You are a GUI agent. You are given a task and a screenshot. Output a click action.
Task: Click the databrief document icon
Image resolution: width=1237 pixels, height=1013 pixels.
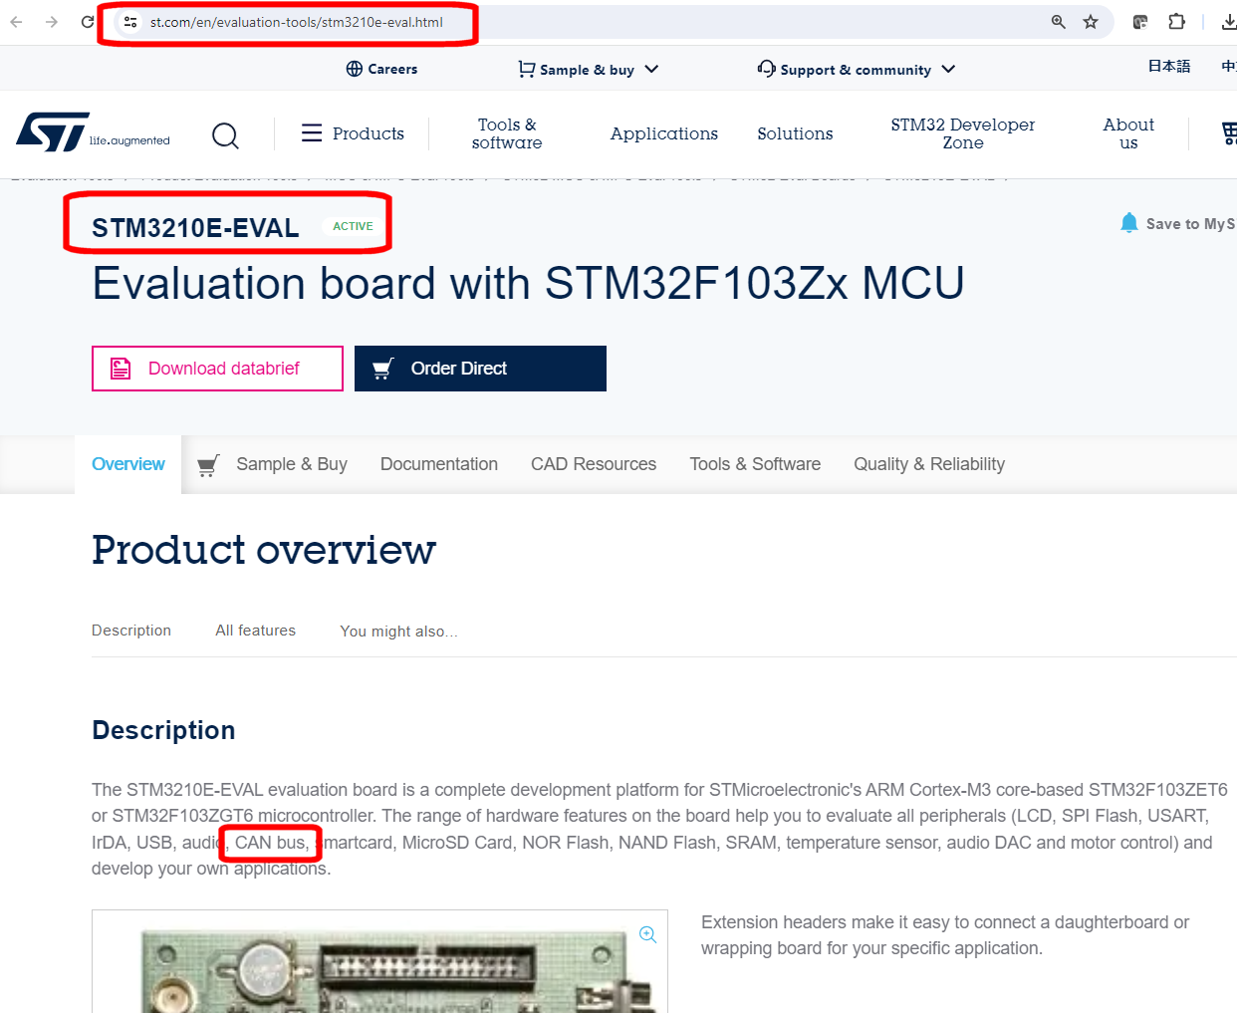[x=121, y=368]
